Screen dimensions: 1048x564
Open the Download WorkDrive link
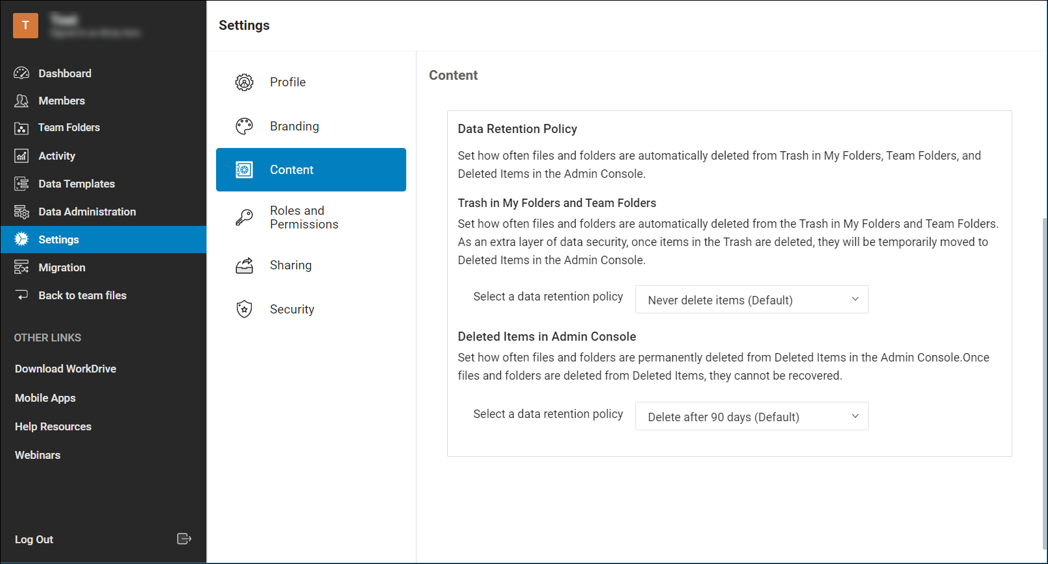[66, 369]
